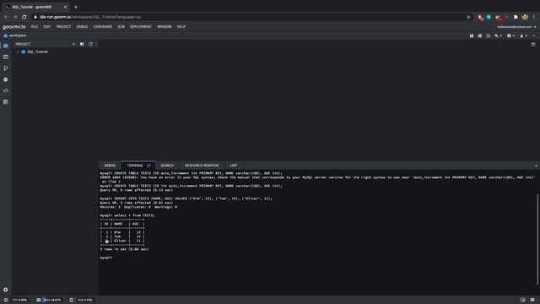Click the status bar disk icon
540x304 pixels.
point(71,300)
